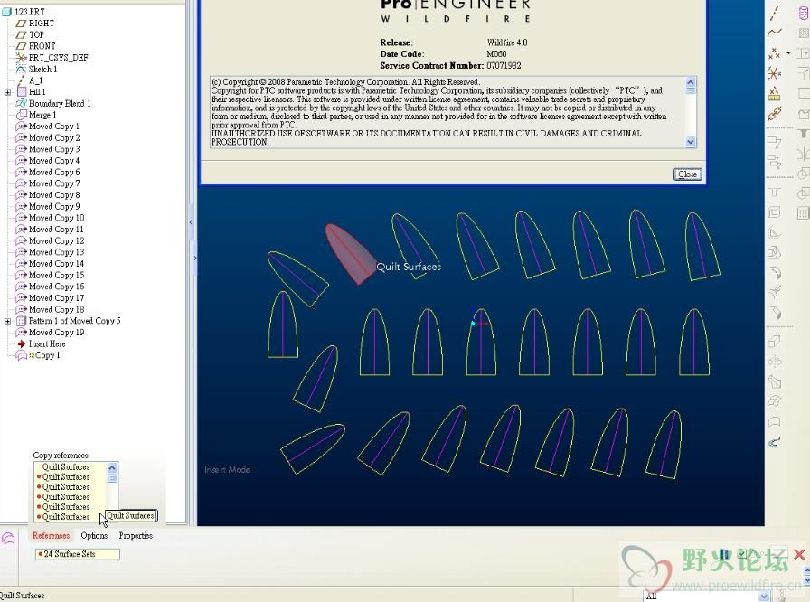Select the Shell tool icon
This screenshot has height=602, width=810.
pos(774,212)
